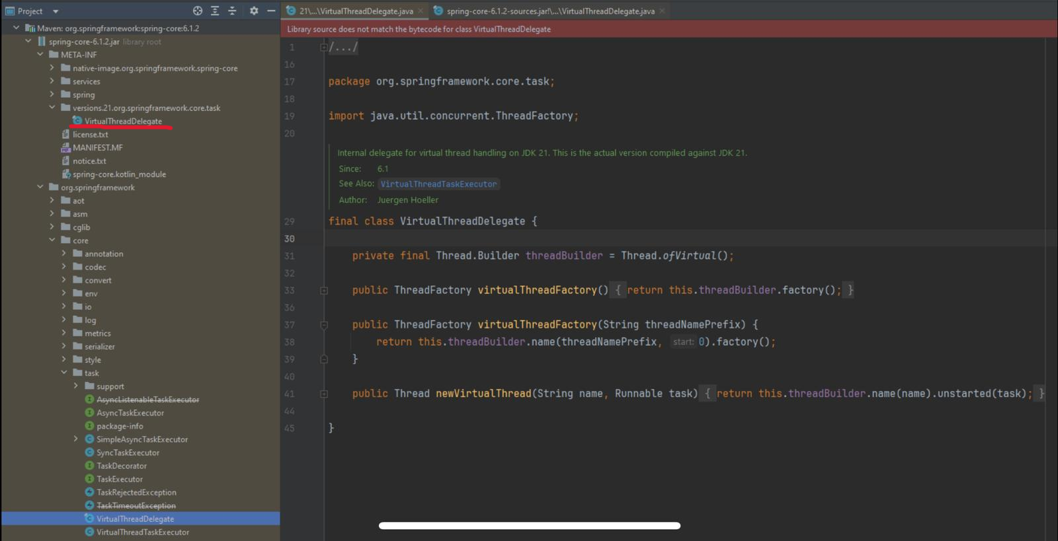This screenshot has height=541, width=1058.
Task: Collapse the core package
Action: coord(52,240)
